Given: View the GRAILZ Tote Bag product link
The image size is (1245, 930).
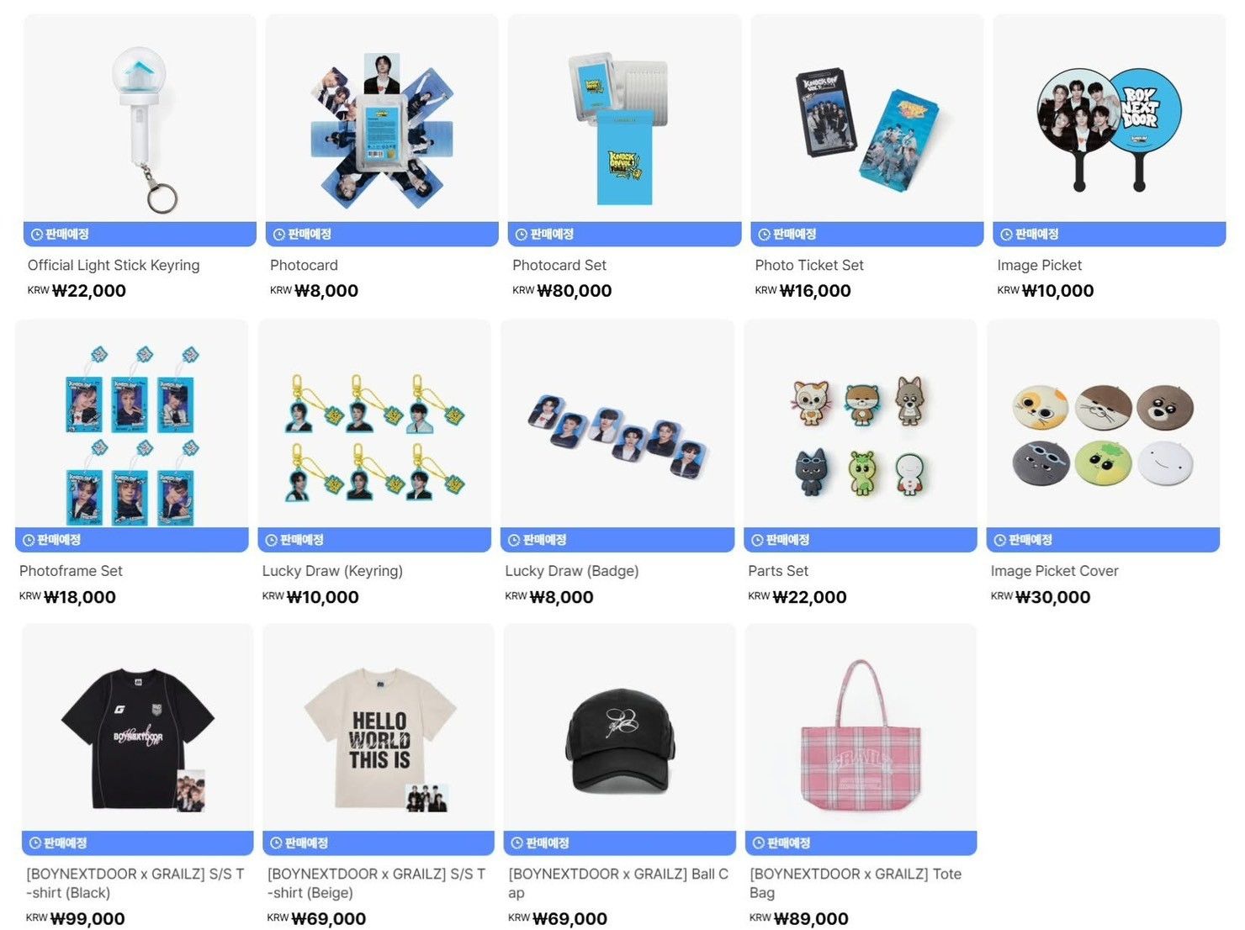Looking at the screenshot, I should coord(856,883).
